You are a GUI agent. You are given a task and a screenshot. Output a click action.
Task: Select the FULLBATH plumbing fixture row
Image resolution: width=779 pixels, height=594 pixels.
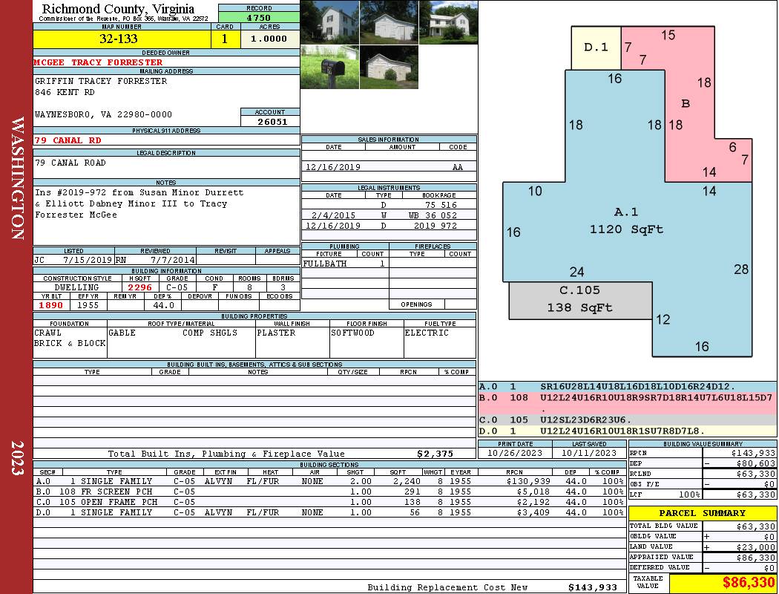345,264
